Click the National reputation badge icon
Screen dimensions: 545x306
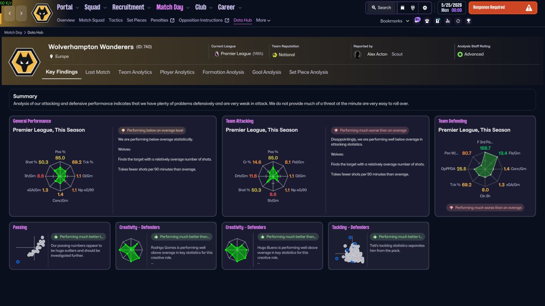point(275,55)
